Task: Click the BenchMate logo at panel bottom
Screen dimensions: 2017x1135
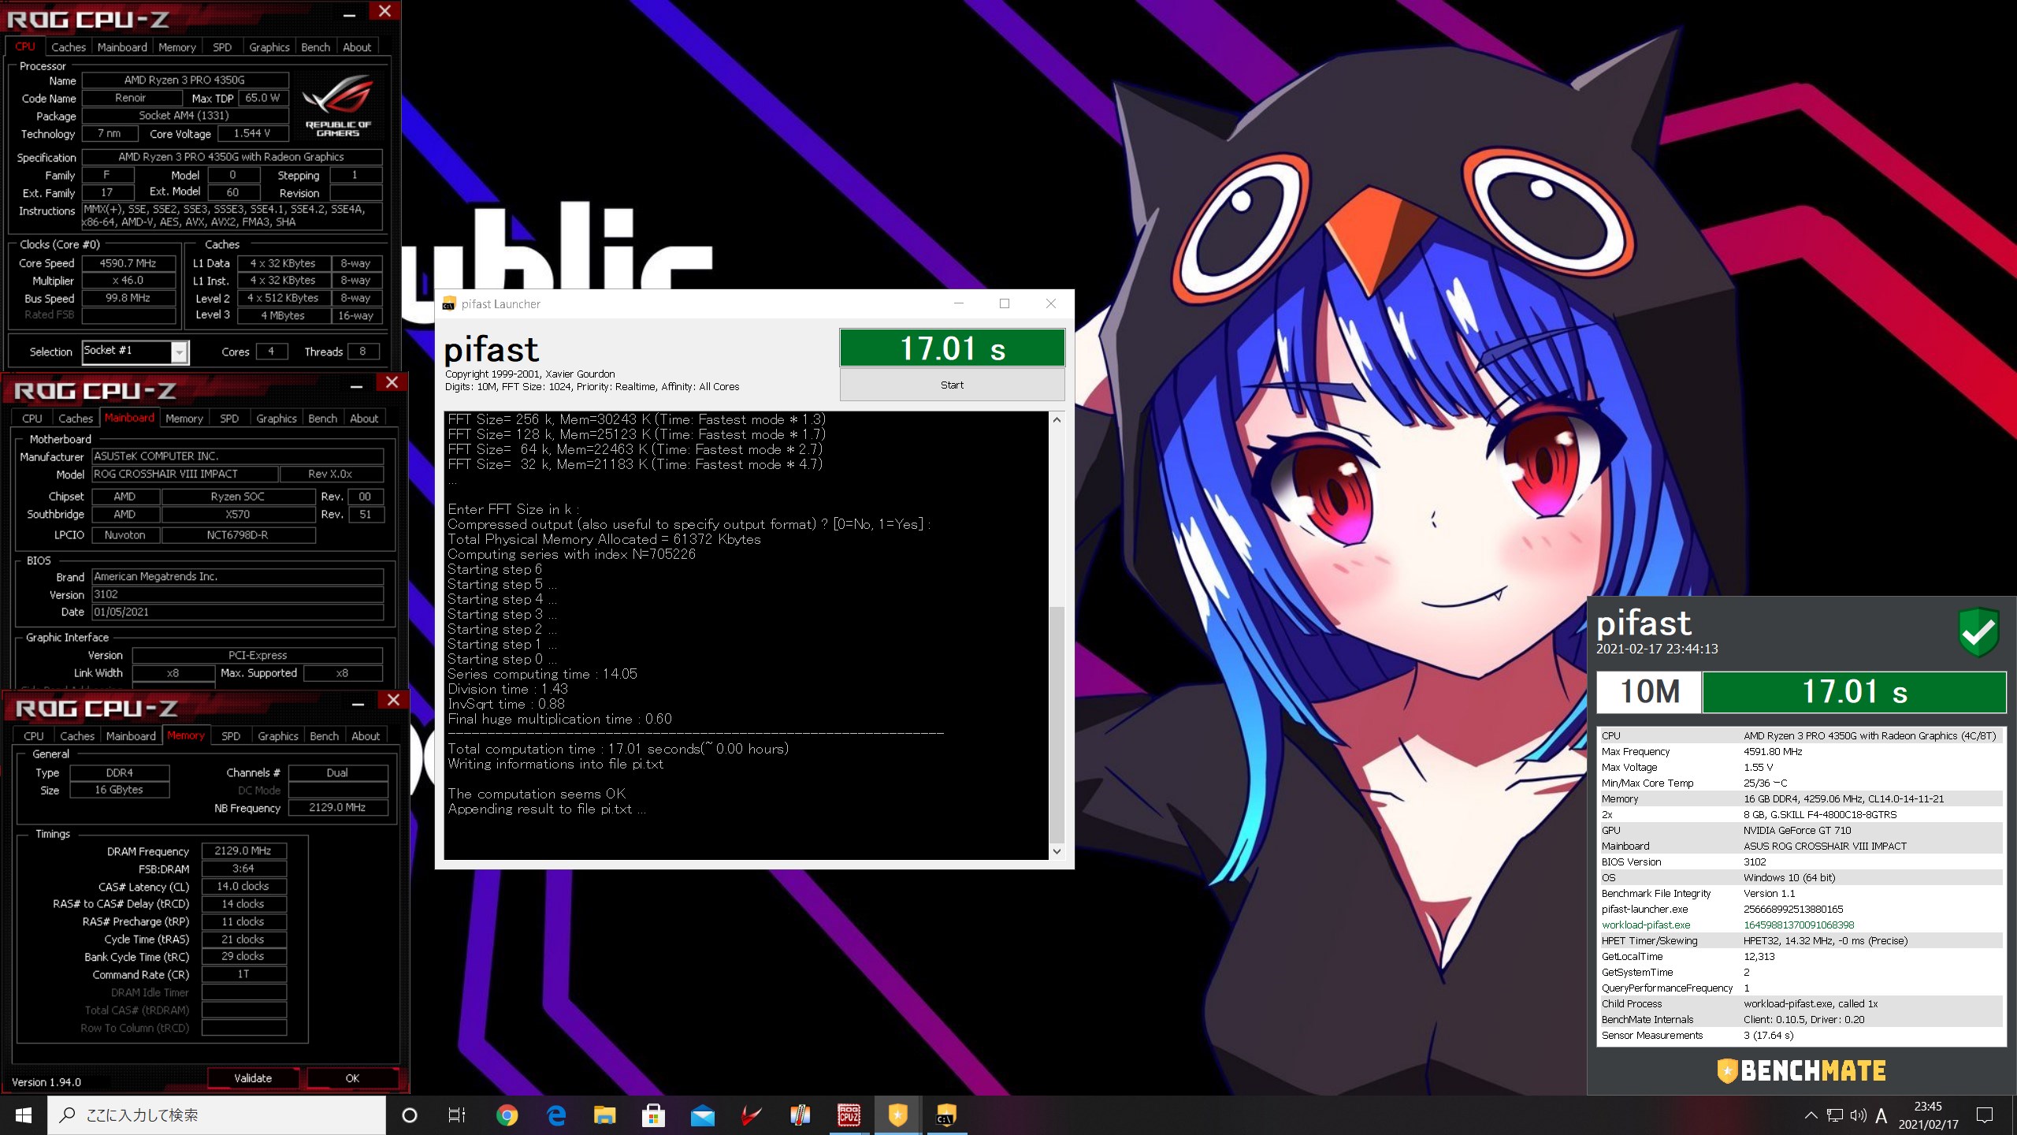Action: 1801,1070
